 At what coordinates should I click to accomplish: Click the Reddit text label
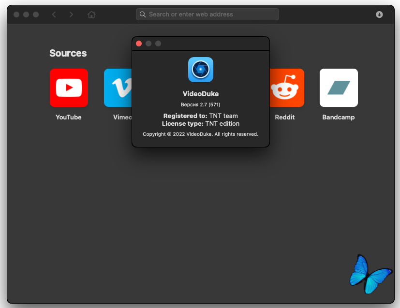284,117
